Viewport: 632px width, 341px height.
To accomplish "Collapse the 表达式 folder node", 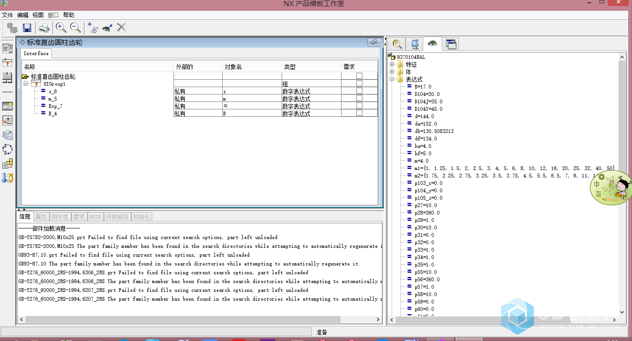I will click(x=392, y=79).
